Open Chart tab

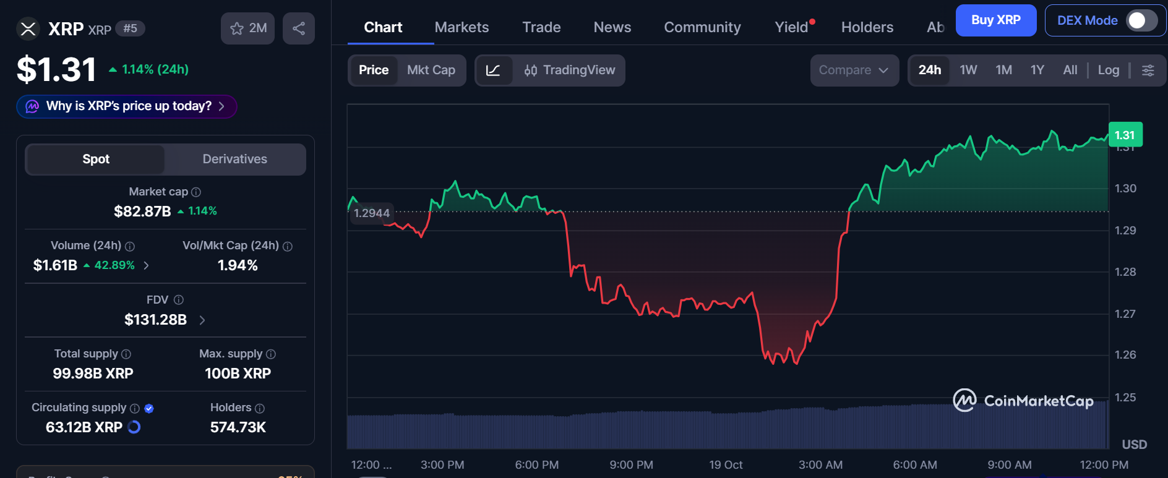pyautogui.click(x=383, y=27)
